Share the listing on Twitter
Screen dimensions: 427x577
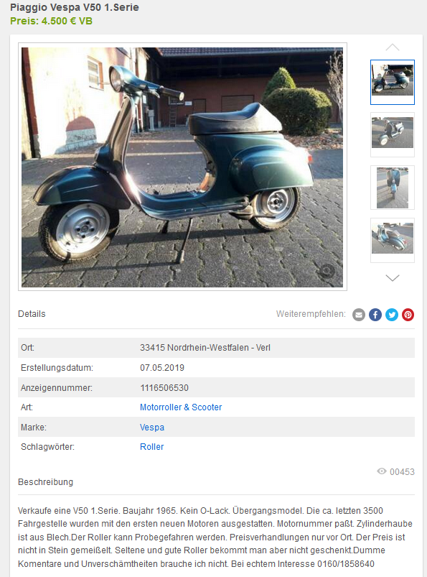point(392,315)
